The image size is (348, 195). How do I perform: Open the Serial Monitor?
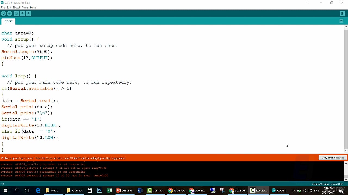342,14
